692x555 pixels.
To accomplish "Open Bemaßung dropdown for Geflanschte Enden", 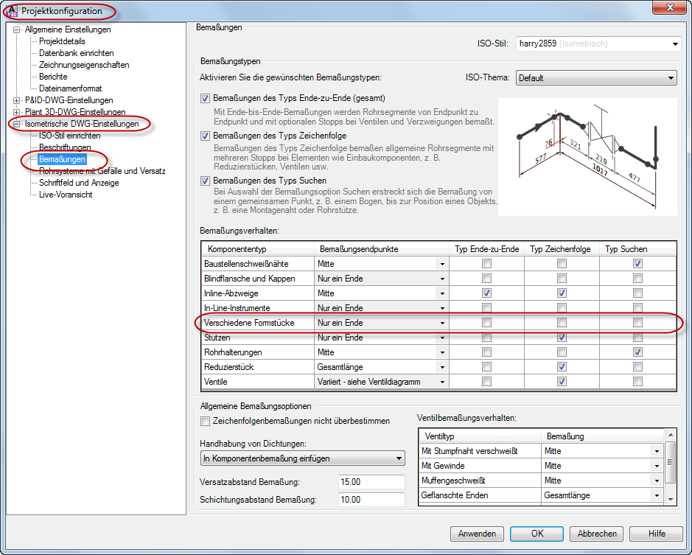I will (657, 496).
